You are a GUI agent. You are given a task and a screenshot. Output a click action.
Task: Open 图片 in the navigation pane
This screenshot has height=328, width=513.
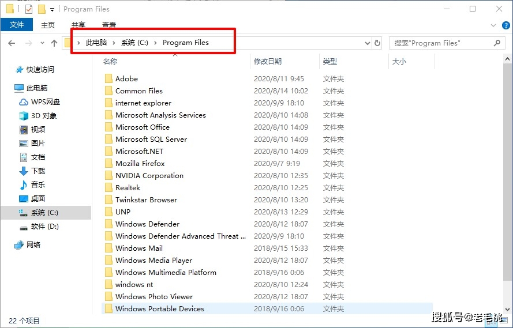(x=32, y=144)
